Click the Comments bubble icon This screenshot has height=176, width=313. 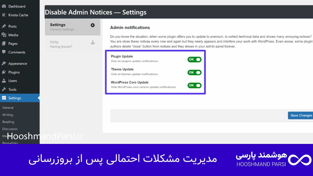pos(4,52)
